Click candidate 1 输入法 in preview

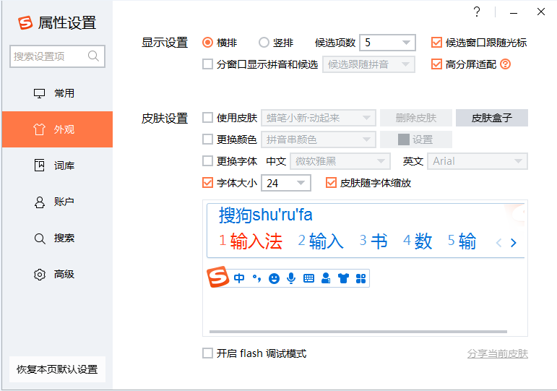click(x=251, y=241)
